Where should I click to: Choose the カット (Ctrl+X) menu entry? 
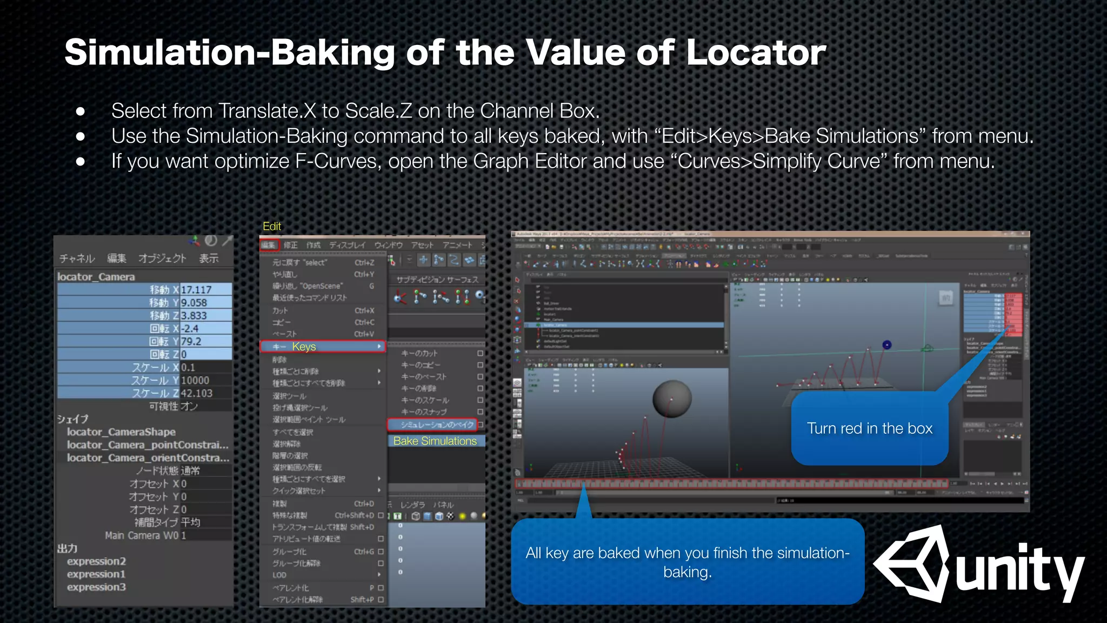(323, 311)
